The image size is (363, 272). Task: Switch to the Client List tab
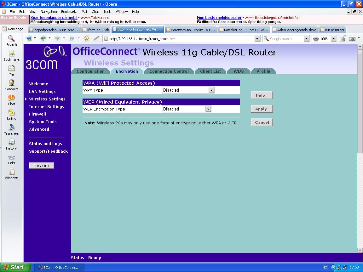pos(210,71)
